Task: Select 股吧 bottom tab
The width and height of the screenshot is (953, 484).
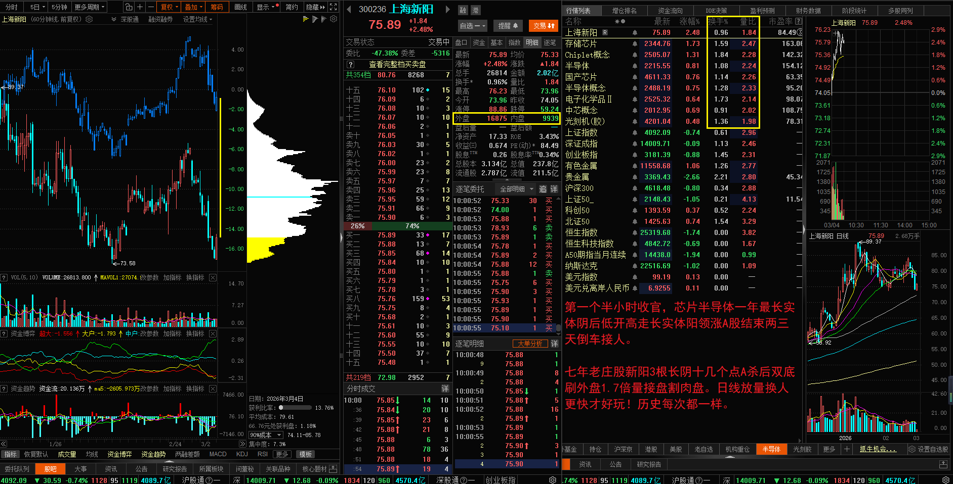Action: point(51,469)
